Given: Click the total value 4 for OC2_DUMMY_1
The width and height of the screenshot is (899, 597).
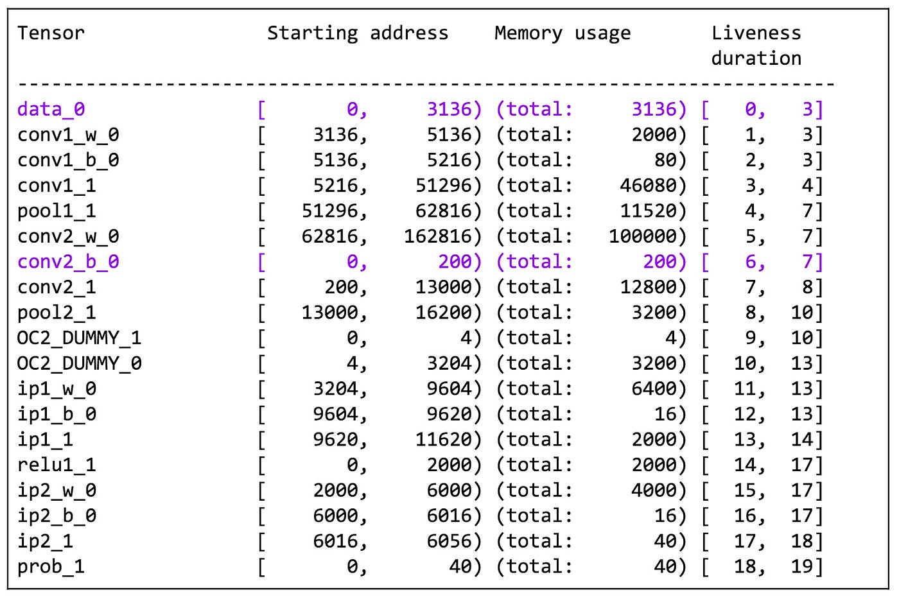Looking at the screenshot, I should coord(671,338).
